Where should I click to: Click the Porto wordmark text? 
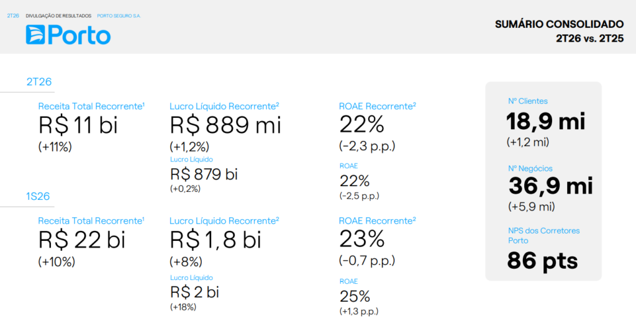pyautogui.click(x=79, y=35)
